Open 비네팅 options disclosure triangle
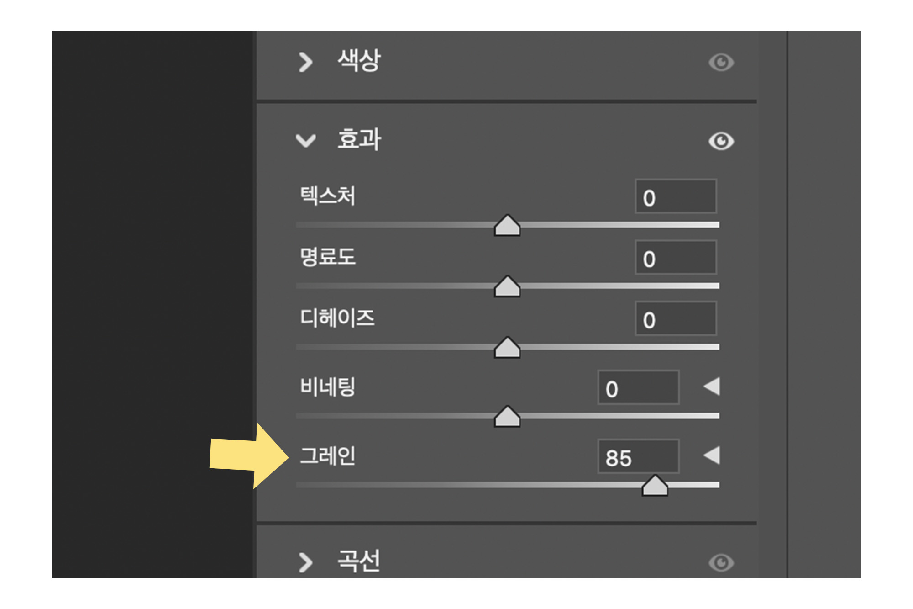 click(712, 387)
